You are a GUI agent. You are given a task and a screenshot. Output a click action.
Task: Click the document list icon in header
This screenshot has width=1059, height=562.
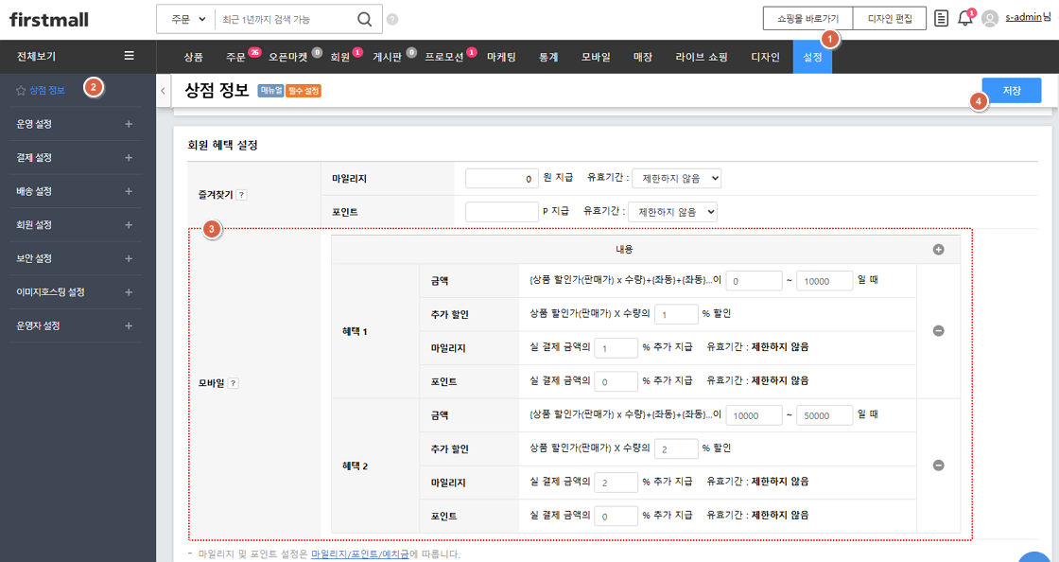click(x=941, y=18)
